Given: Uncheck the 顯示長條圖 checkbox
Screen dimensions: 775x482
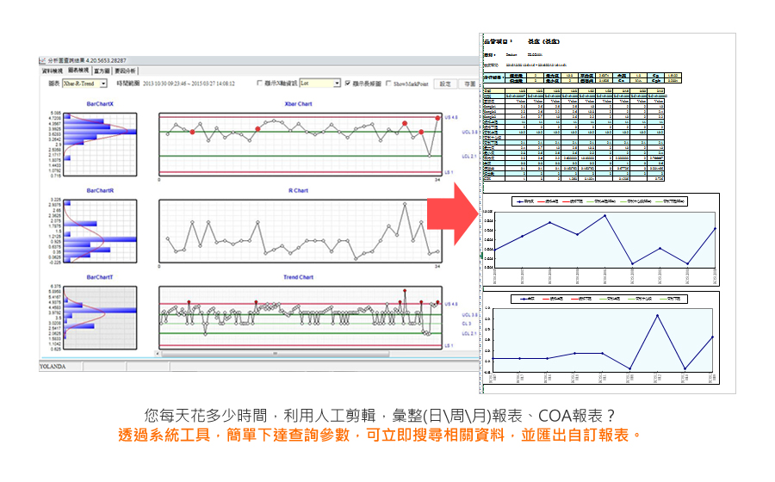Looking at the screenshot, I should tap(346, 84).
